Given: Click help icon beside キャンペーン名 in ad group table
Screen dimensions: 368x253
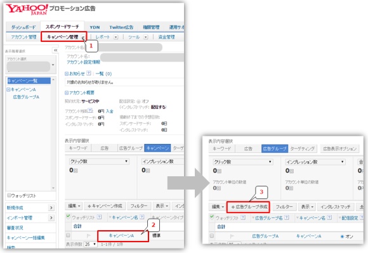Looking at the screenshot, I should click(x=329, y=217).
